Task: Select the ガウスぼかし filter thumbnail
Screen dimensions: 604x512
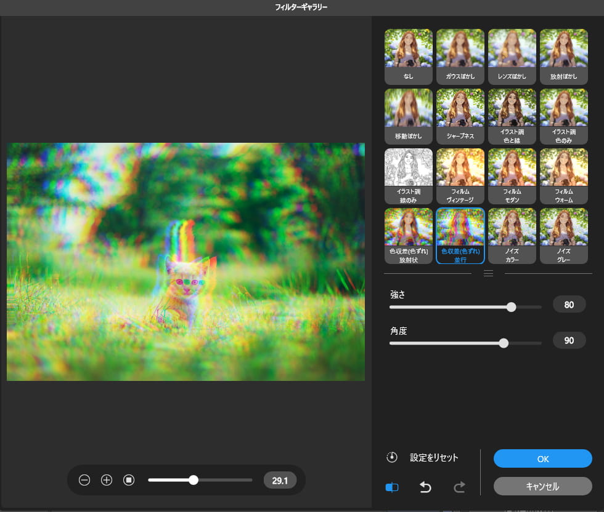Action: (460, 57)
